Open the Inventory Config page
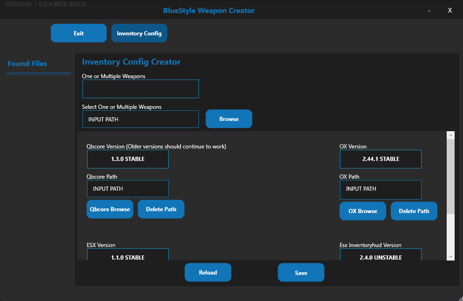 (x=139, y=33)
